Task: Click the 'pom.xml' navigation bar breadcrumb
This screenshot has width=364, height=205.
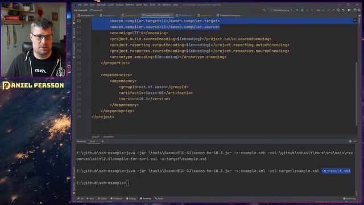Action: pyautogui.click(x=96, y=10)
